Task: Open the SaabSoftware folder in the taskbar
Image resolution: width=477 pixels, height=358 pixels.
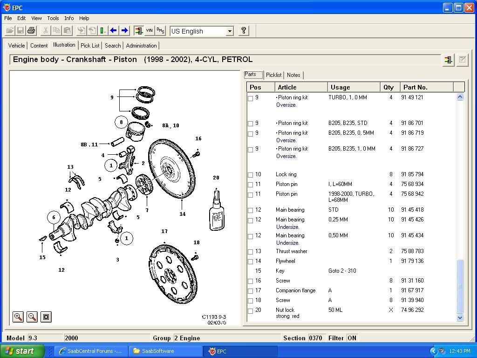Action: 165,351
